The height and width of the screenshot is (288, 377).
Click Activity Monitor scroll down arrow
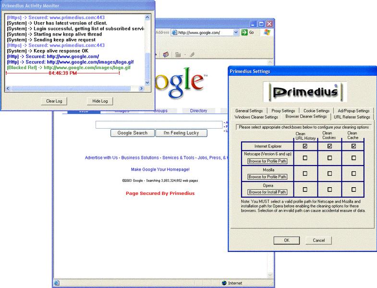[x=147, y=83]
